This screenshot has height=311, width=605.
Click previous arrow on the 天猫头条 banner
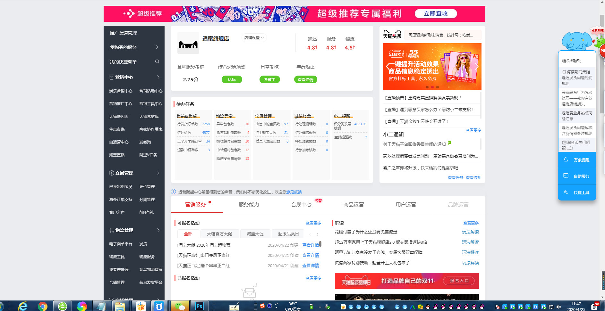[388, 66]
